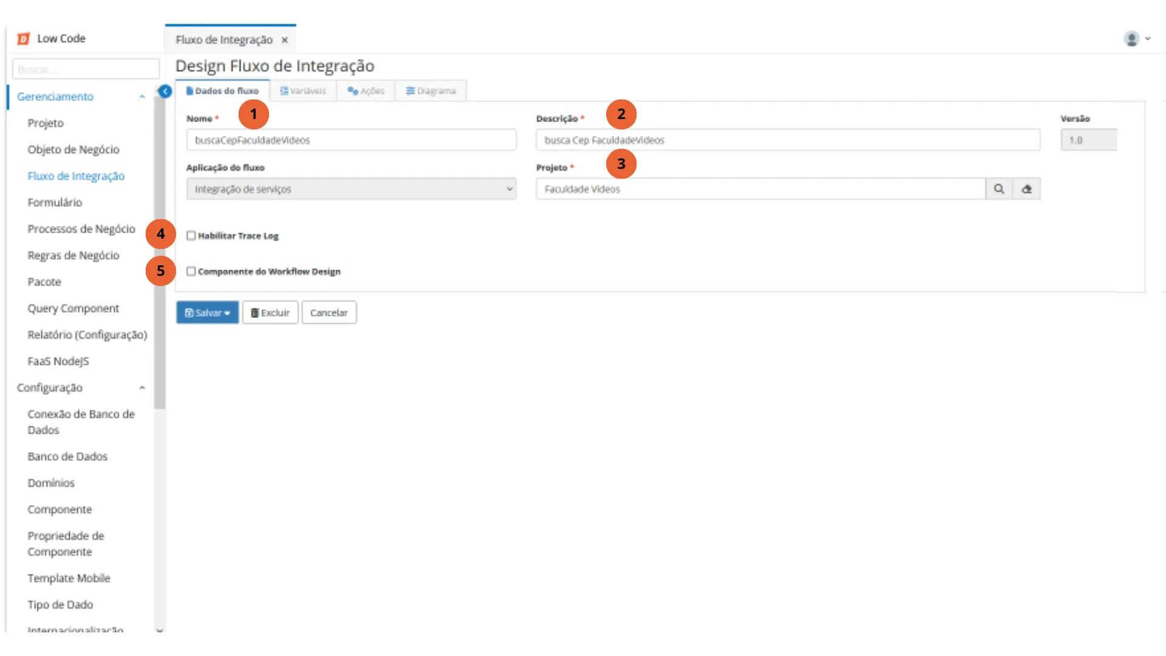Open the Aplicação do fluxo dropdown
This screenshot has height=656, width=1166.
click(351, 189)
